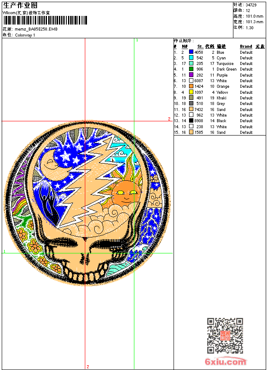267x370 pixels.
Task: Click stitch count 1097 in Yellow row
Action: coord(199,92)
